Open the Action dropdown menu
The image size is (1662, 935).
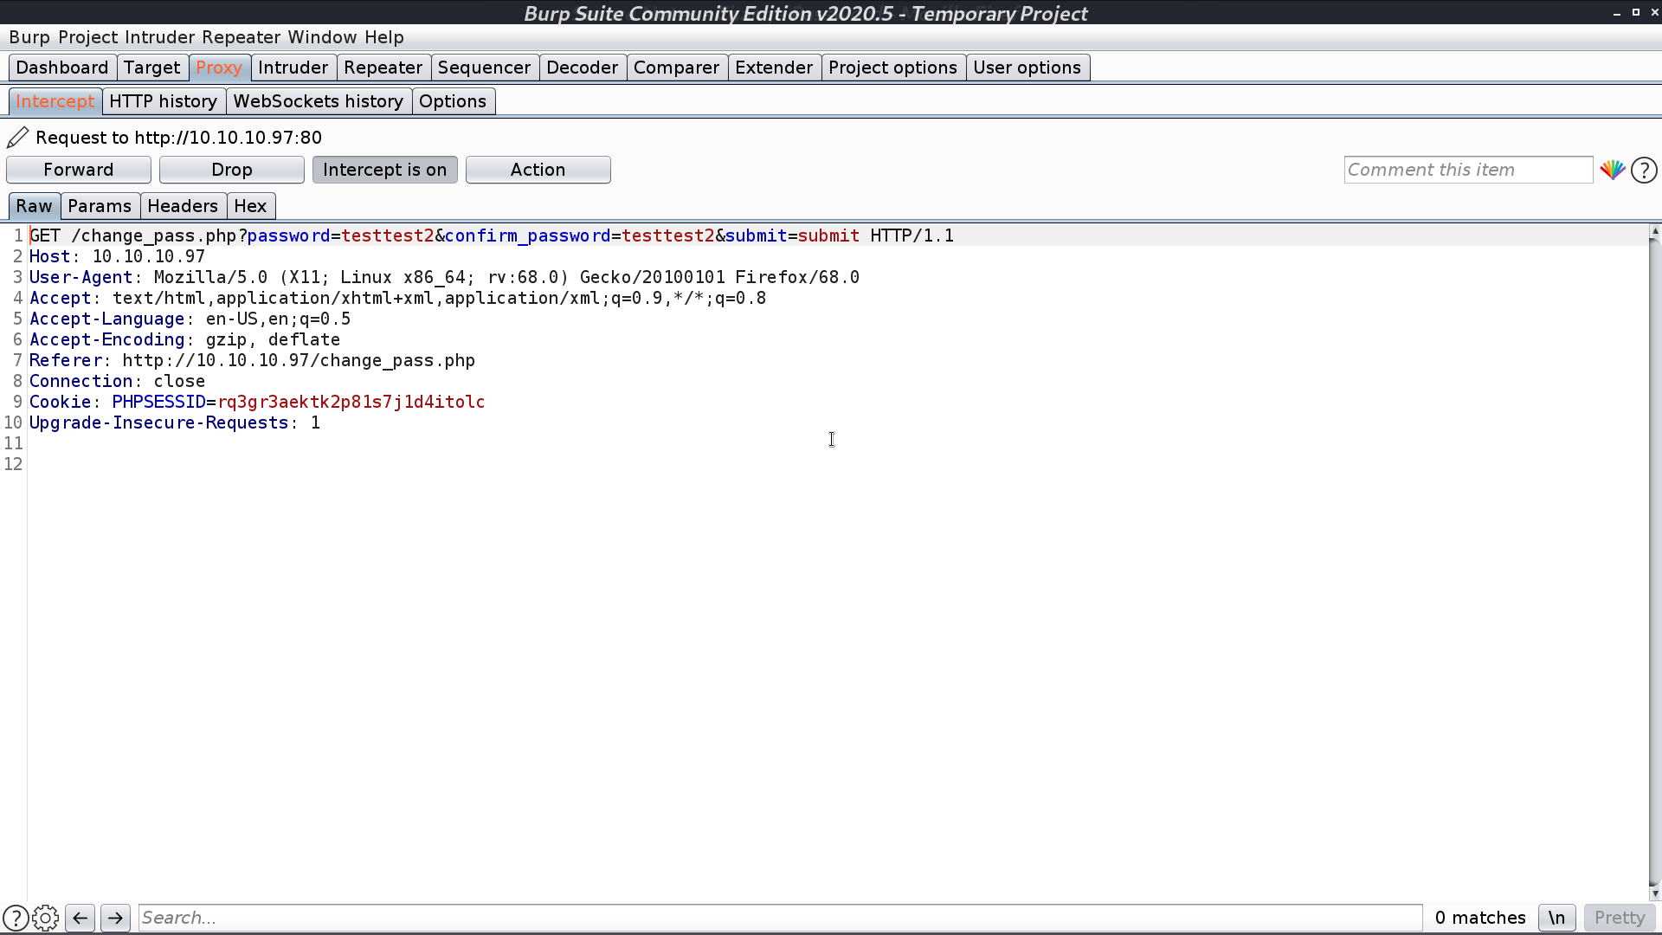pos(538,170)
